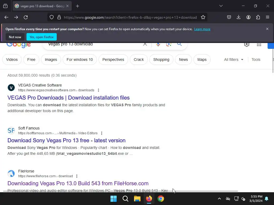Dismiss the Firefox startup notification bar
The image size is (274, 205).
267,29
